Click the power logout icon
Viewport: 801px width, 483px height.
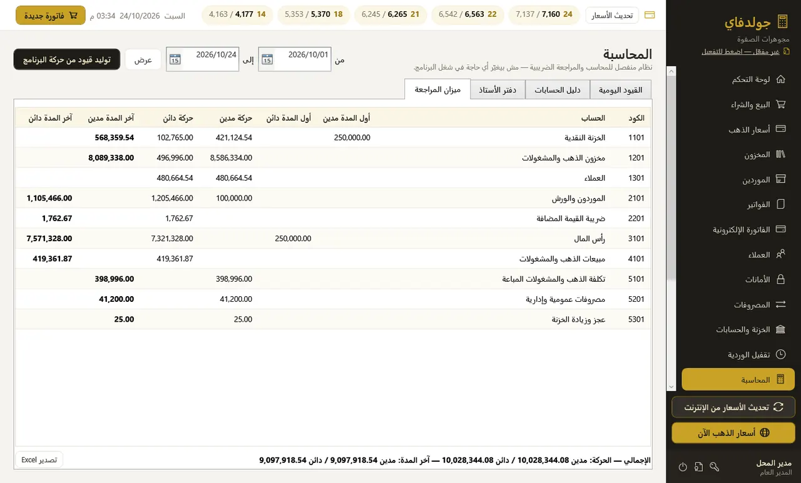683,467
